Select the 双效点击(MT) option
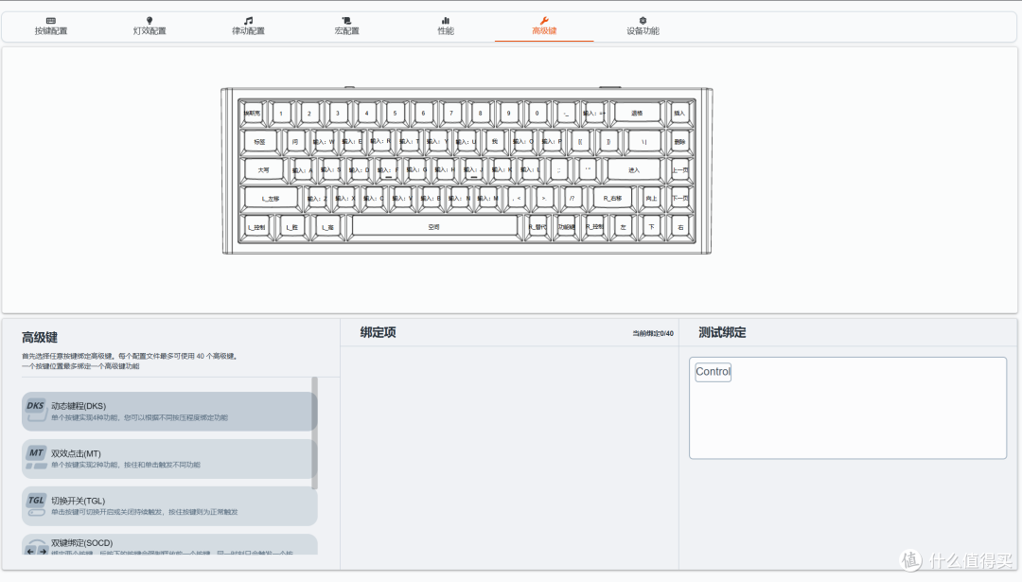The width and height of the screenshot is (1022, 582). coord(167,459)
